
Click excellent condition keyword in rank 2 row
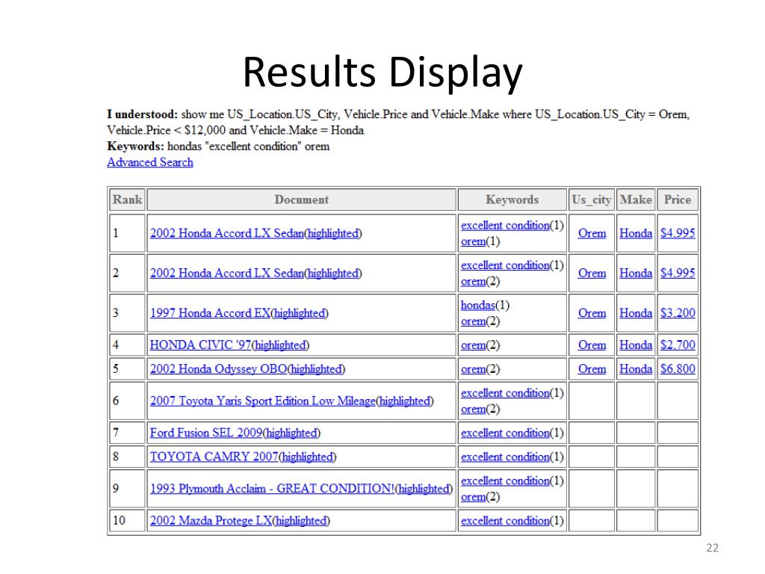point(505,265)
